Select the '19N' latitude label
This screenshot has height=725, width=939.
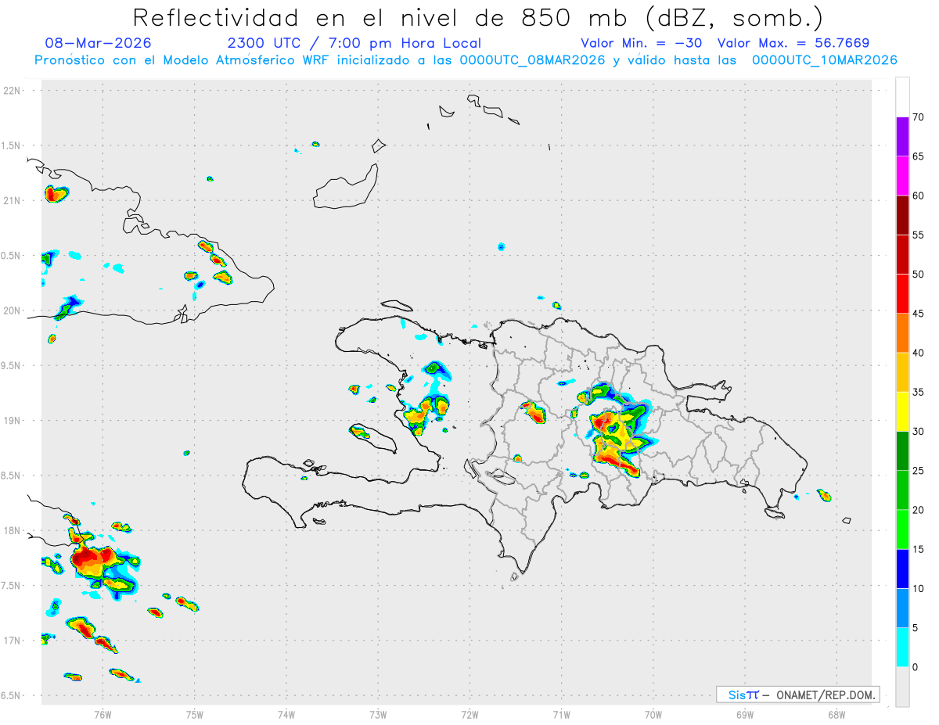13,420
